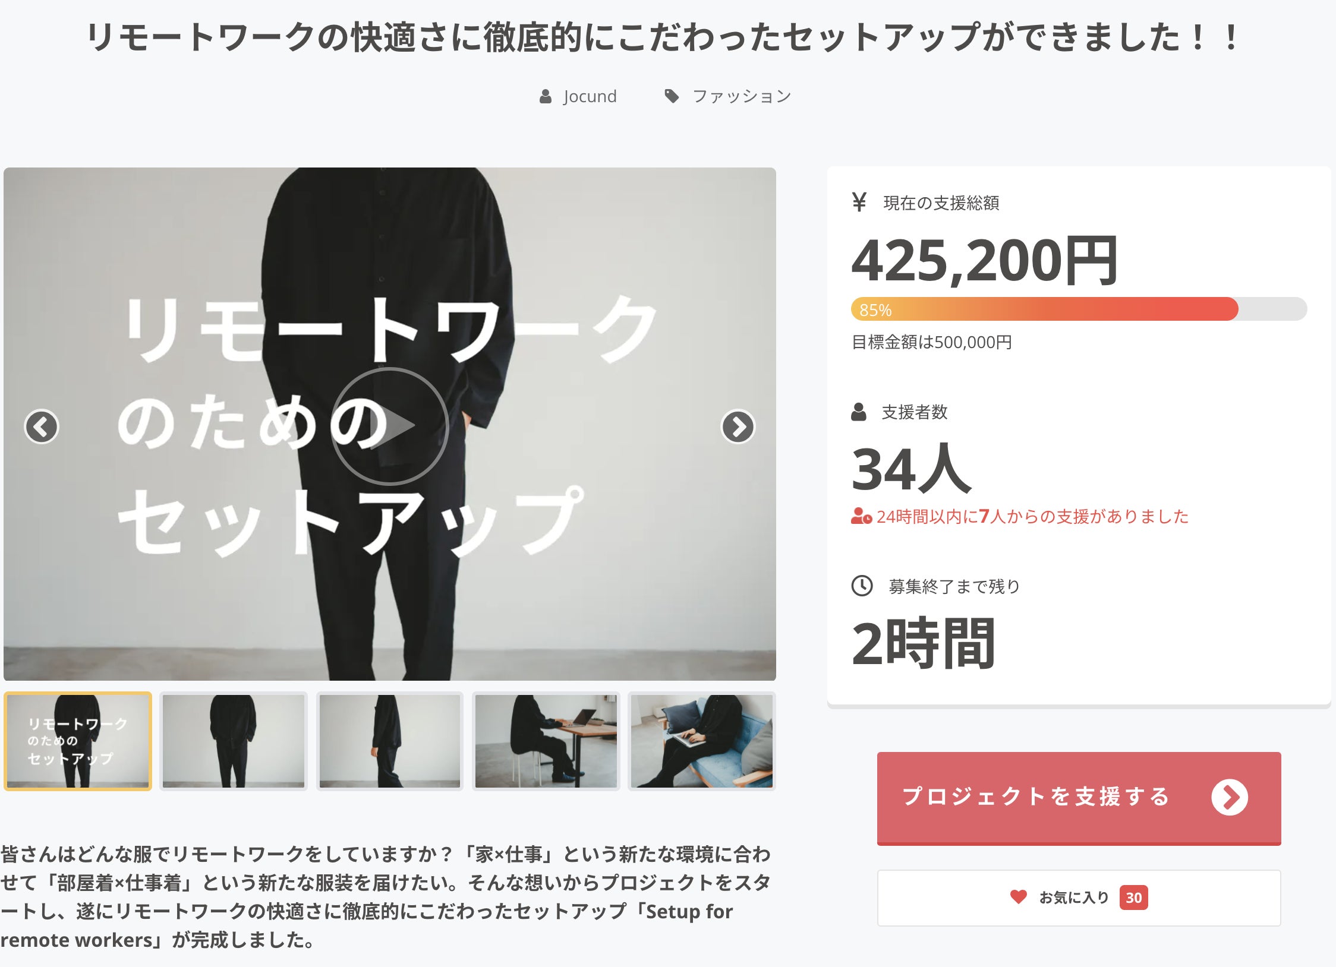Click the heart icon in お気に入り
The image size is (1336, 967).
[x=1019, y=897]
